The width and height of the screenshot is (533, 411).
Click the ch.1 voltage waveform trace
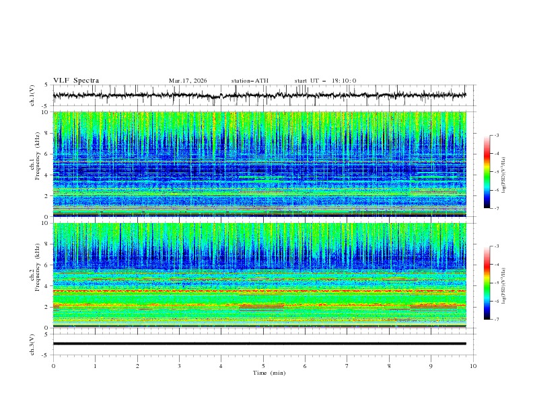259,95
